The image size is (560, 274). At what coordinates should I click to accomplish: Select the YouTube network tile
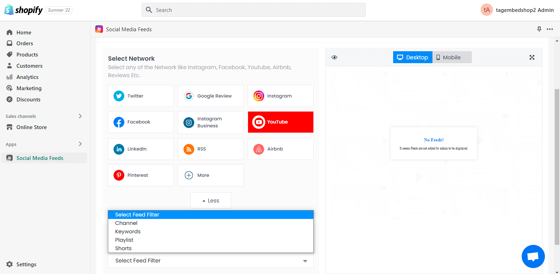tap(280, 122)
